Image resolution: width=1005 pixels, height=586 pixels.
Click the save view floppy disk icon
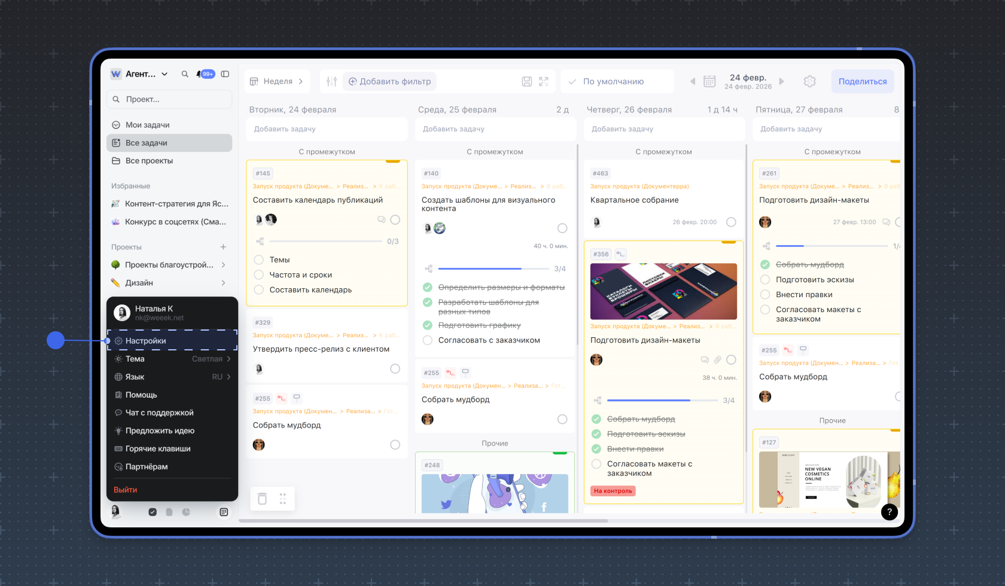(x=526, y=81)
